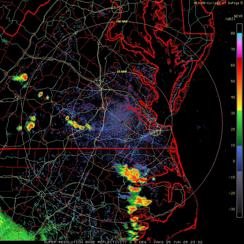This screenshot has width=244, height=244.
Task: Click the 100 NMI range ring label
Action: (122, 21)
